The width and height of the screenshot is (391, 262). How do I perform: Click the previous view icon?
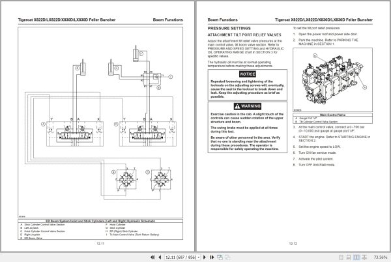(x=220, y=257)
